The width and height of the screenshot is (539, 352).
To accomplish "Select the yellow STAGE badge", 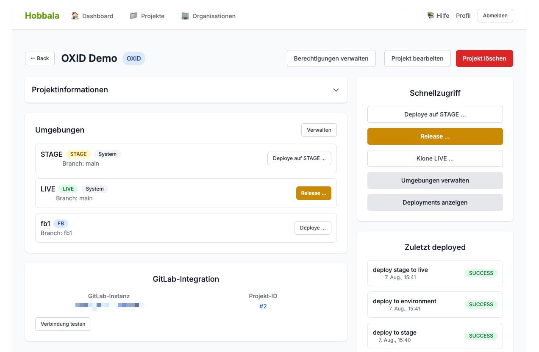I will pos(78,154).
